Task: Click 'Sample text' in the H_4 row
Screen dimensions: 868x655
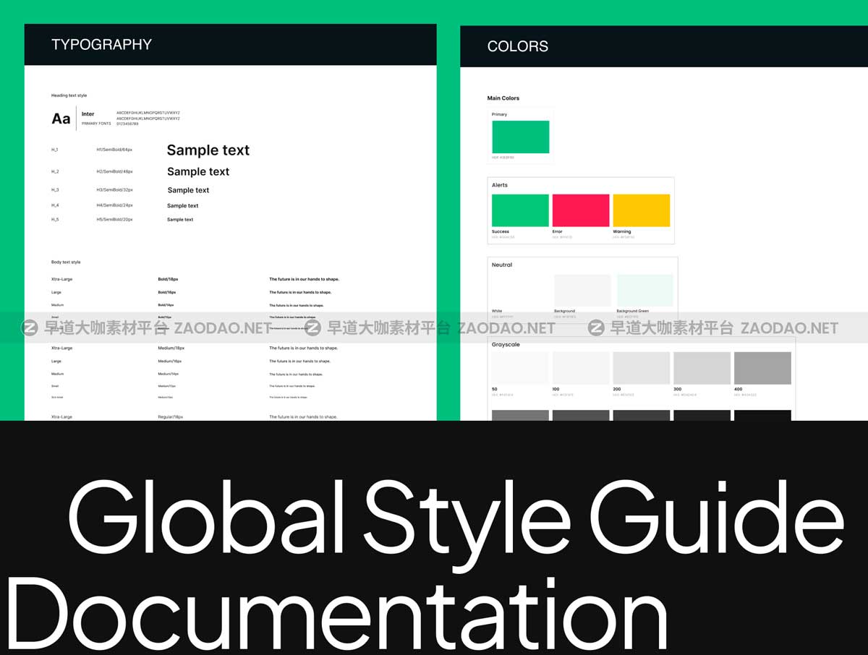Action: point(182,206)
